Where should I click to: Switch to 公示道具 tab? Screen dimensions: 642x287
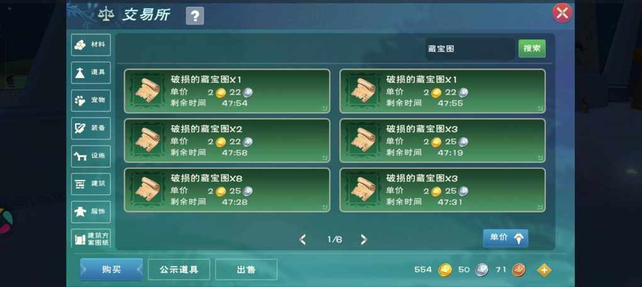point(179,269)
